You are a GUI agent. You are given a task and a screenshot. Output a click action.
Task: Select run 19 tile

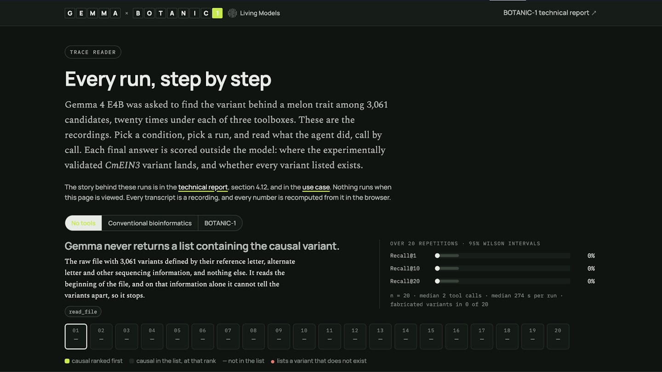[x=532, y=336]
